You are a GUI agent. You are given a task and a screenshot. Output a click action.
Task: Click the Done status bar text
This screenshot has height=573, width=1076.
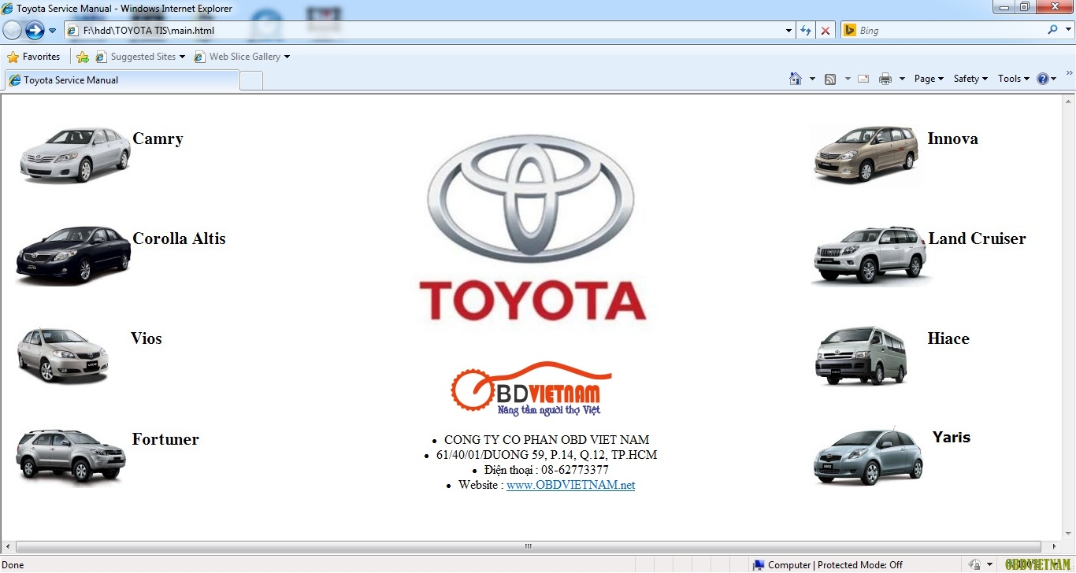tap(13, 565)
